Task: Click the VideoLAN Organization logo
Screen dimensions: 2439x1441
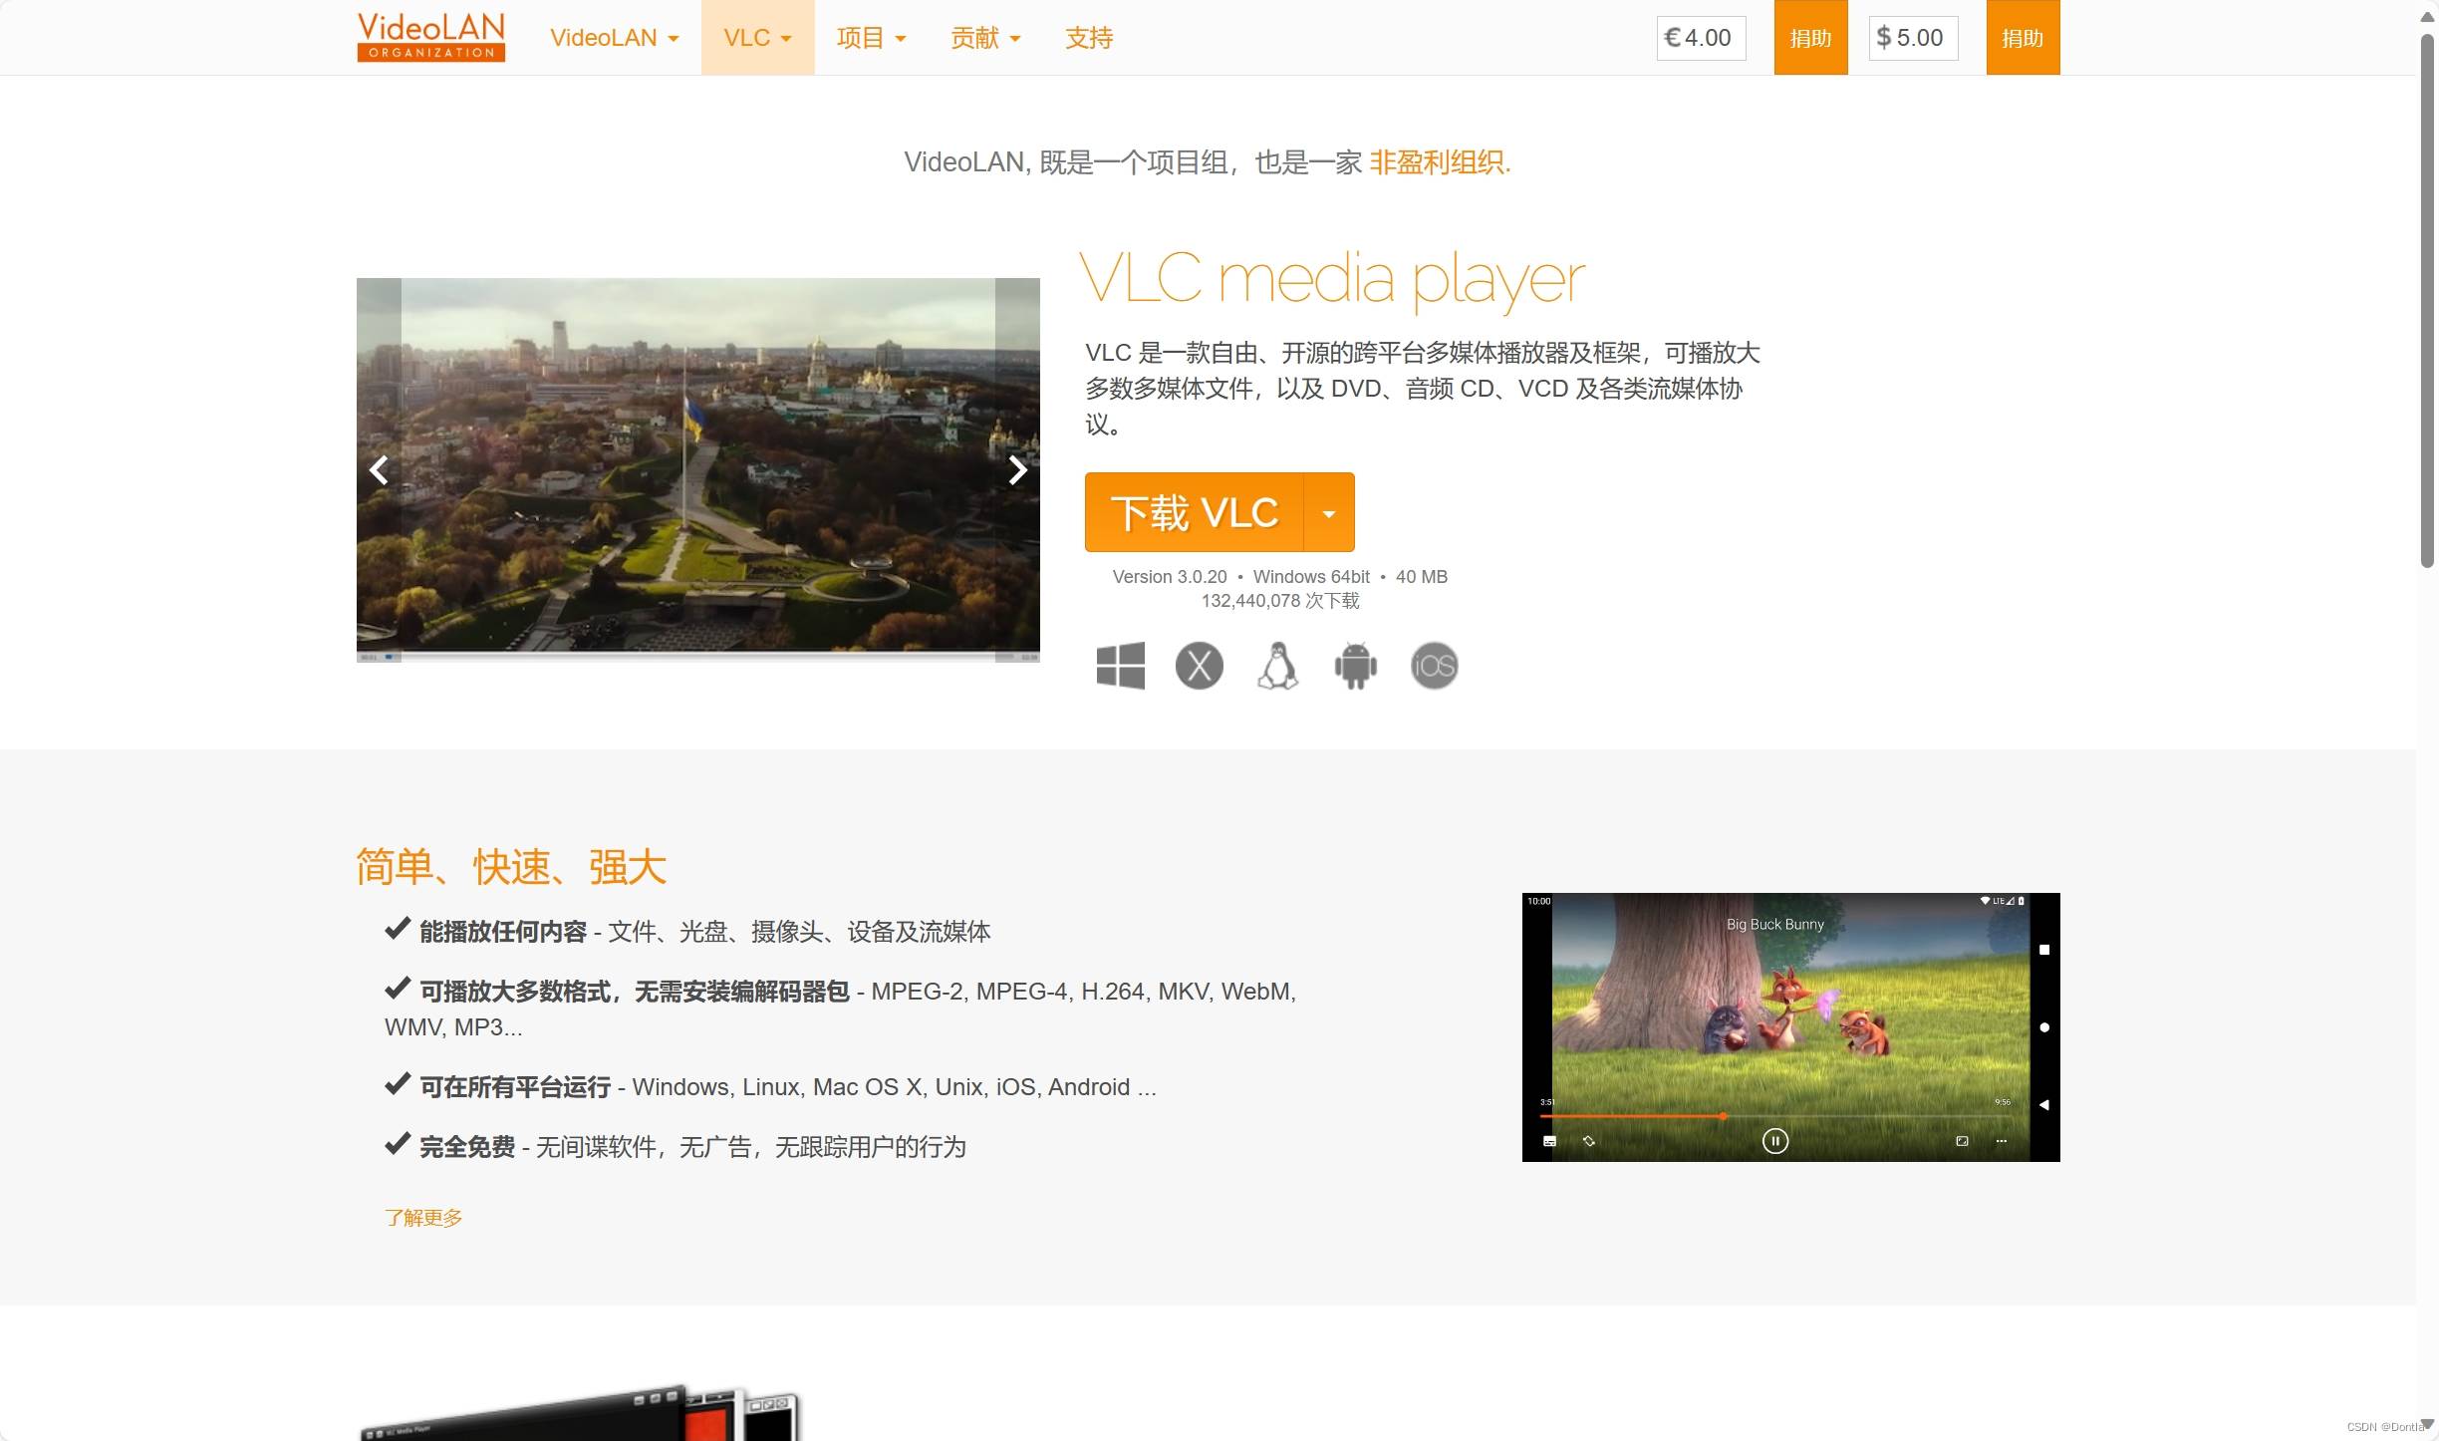Action: (x=430, y=37)
